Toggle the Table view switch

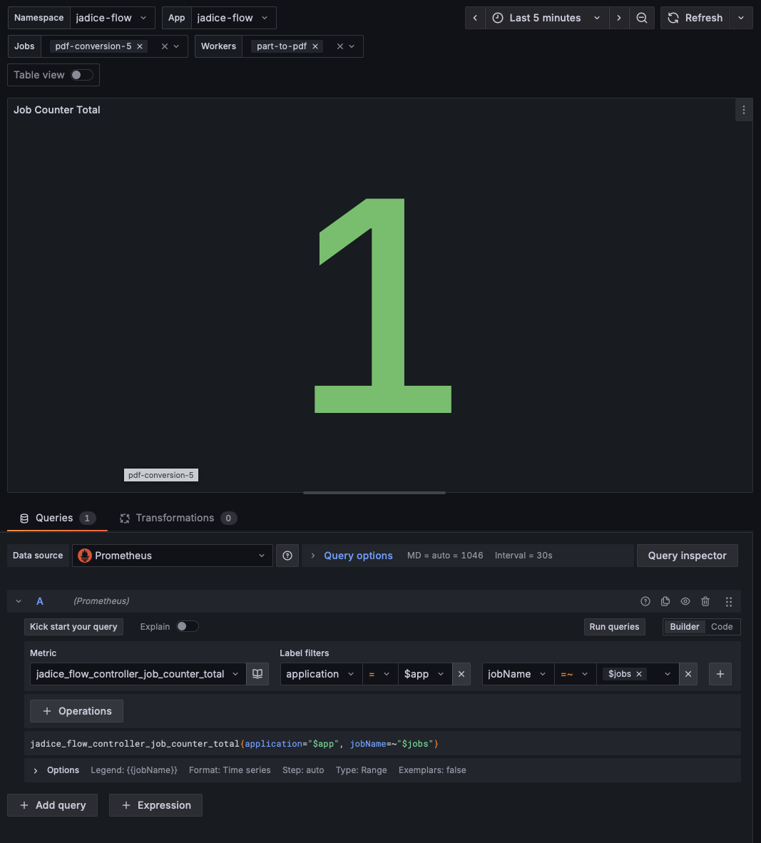coord(81,75)
